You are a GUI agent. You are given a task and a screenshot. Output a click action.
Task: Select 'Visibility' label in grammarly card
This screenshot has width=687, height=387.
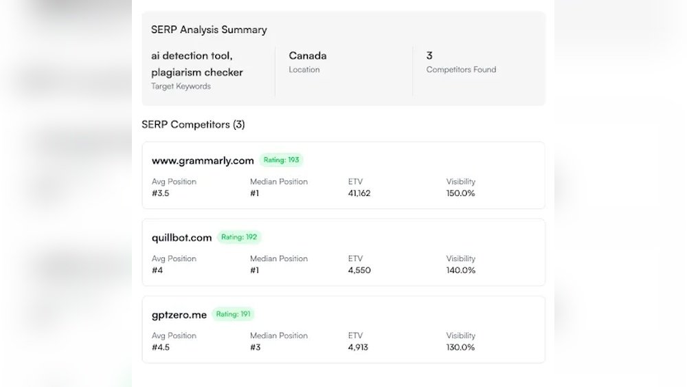pos(461,182)
